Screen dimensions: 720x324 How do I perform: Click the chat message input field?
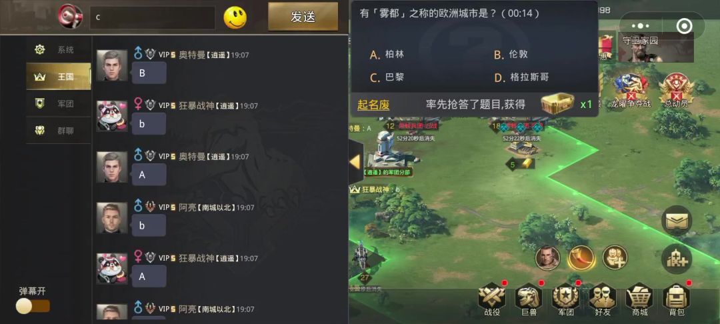153,17
